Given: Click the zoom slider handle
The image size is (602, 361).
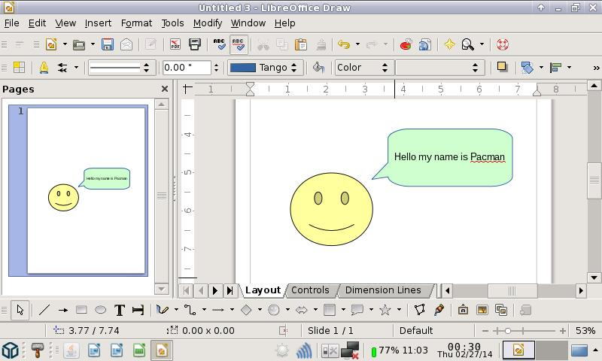Looking at the screenshot, I should [x=507, y=331].
